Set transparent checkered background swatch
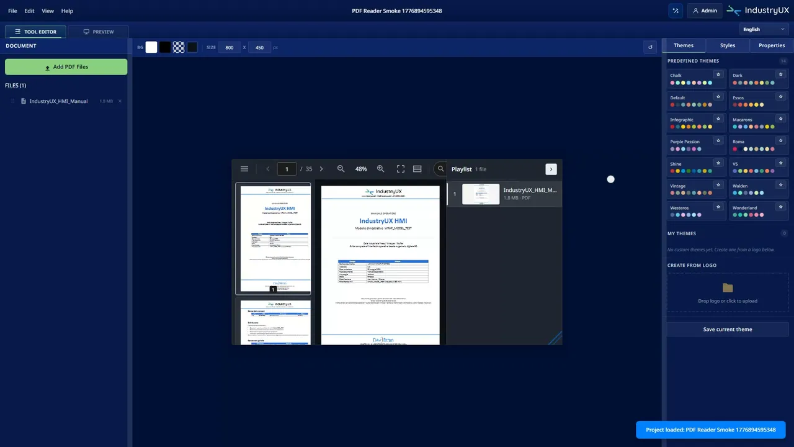The height and width of the screenshot is (447, 794). [179, 47]
